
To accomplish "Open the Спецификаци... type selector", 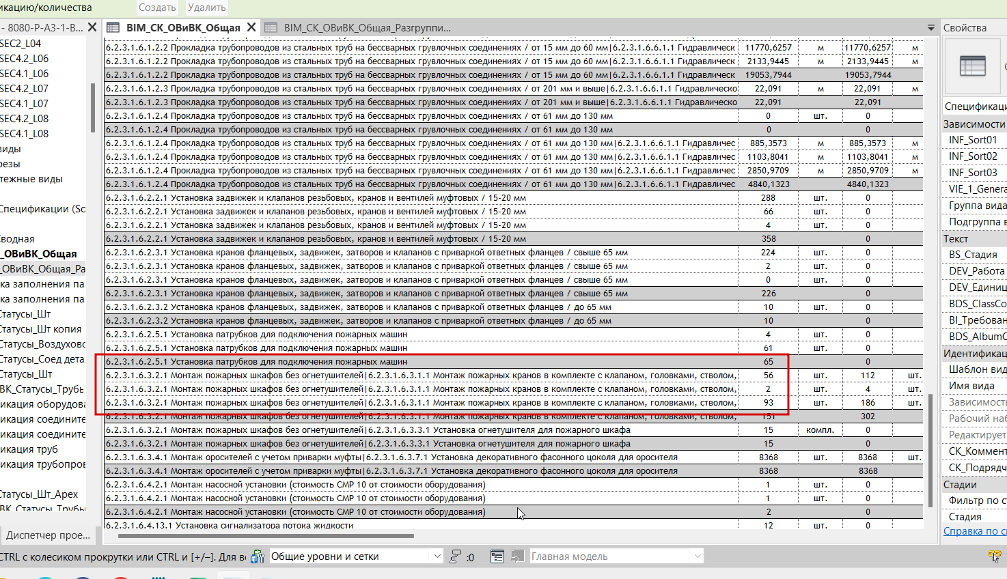I will coord(975,107).
